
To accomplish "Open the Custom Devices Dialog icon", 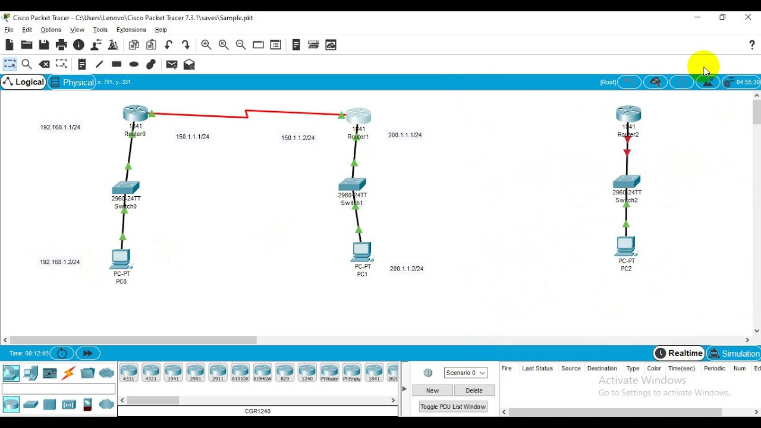I will [x=275, y=45].
